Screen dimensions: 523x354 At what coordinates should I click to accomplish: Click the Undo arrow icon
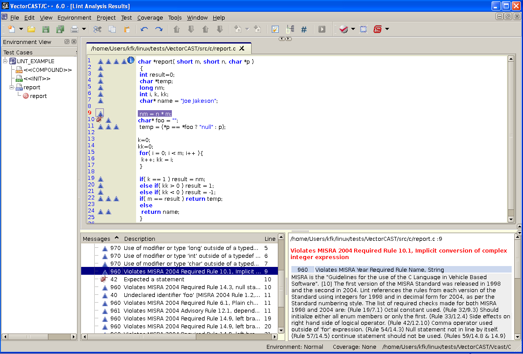click(144, 29)
